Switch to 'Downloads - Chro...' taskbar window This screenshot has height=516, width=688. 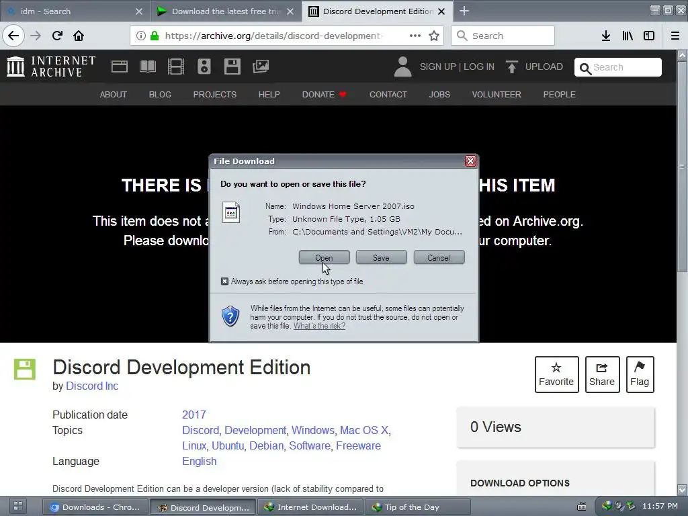point(95,507)
